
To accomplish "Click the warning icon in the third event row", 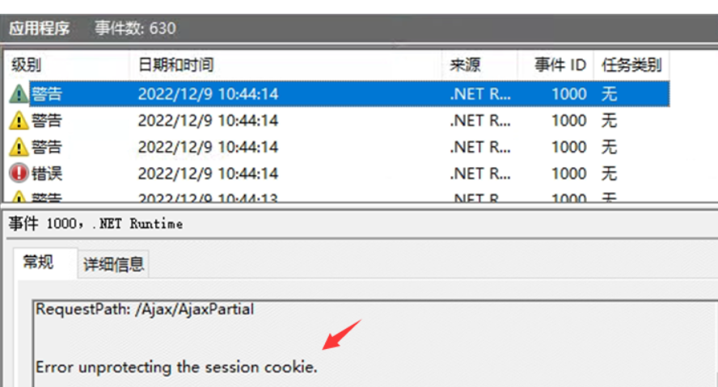I will tap(18, 147).
